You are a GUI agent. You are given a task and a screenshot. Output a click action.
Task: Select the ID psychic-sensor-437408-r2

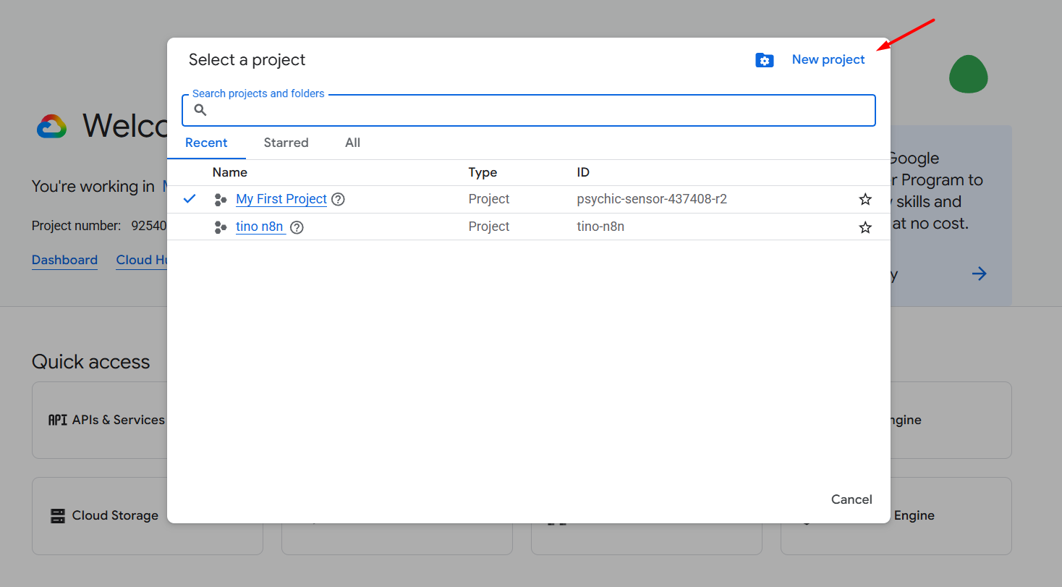click(652, 199)
